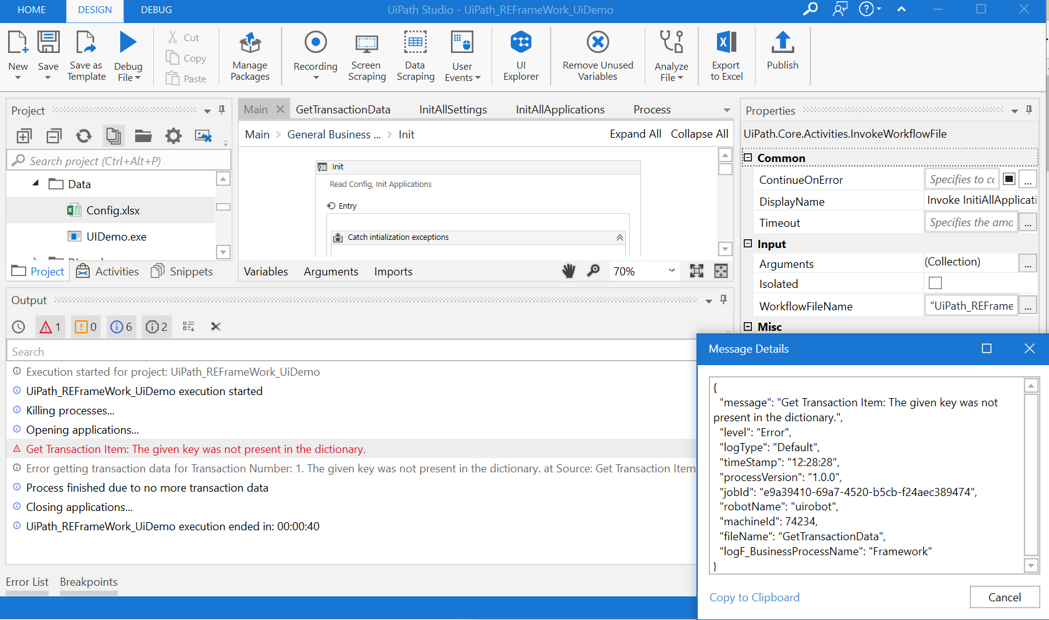The width and height of the screenshot is (1049, 620).
Task: Open the project folder icon
Action: point(143,136)
